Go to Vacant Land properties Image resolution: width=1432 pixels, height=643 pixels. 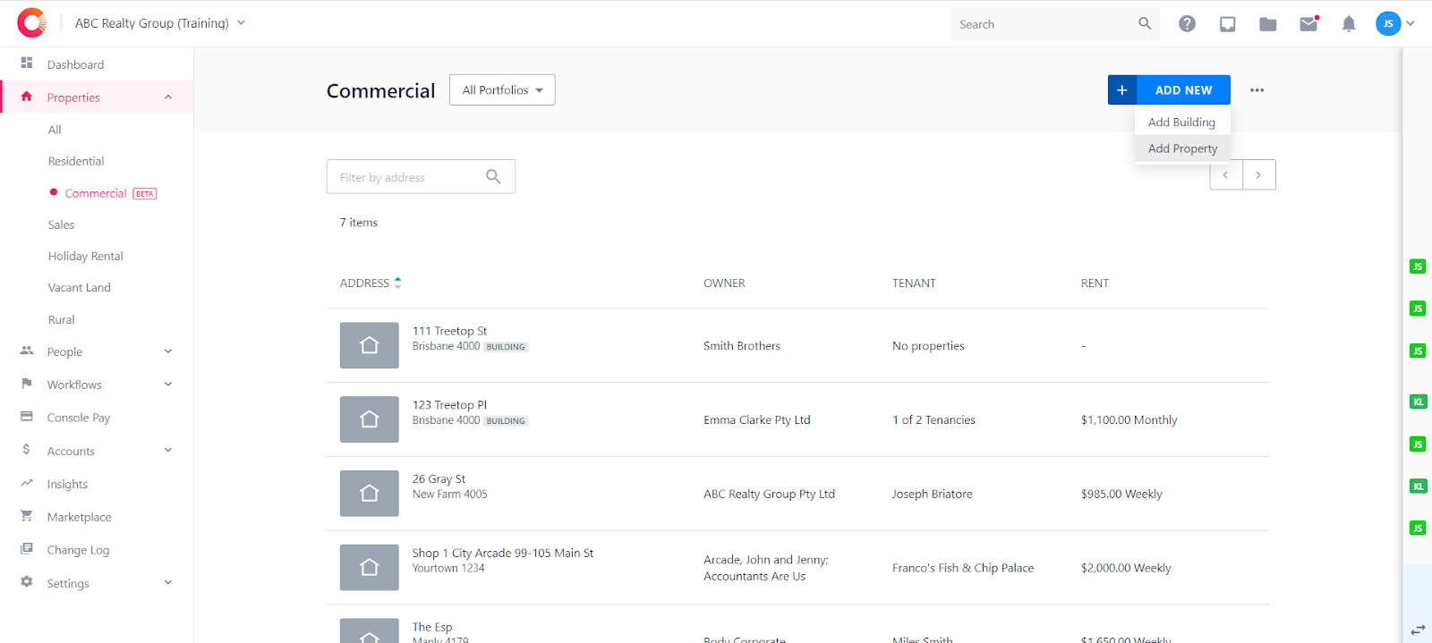[80, 287]
